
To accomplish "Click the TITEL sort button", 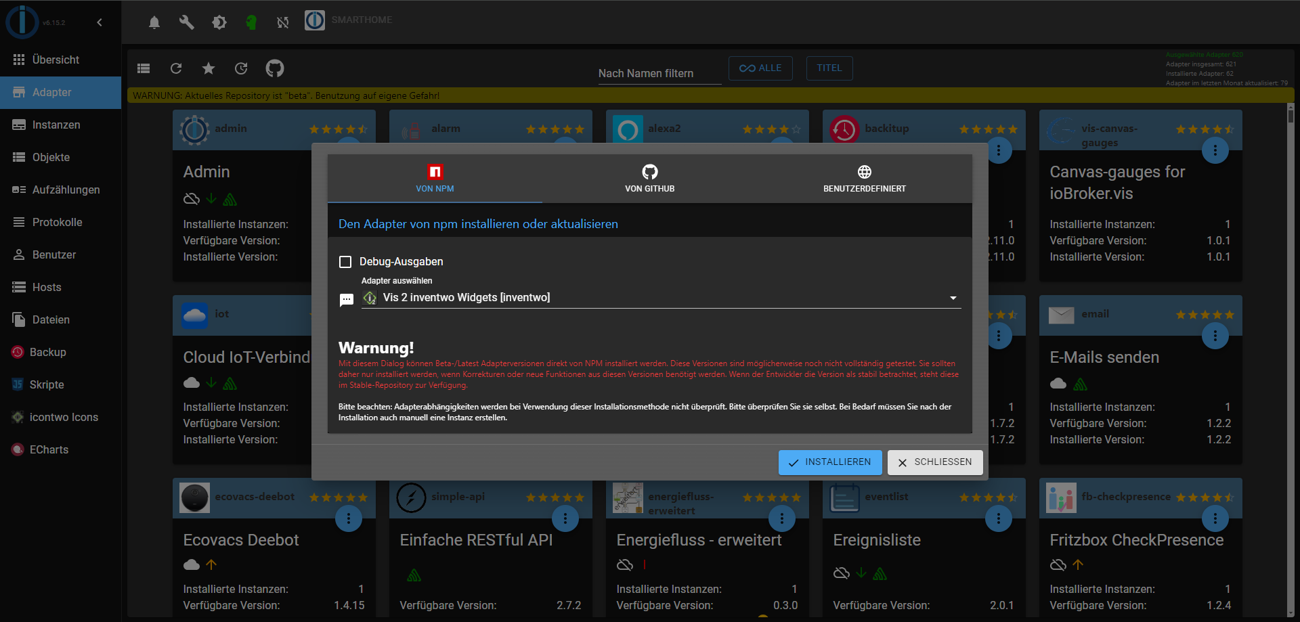I will point(829,68).
